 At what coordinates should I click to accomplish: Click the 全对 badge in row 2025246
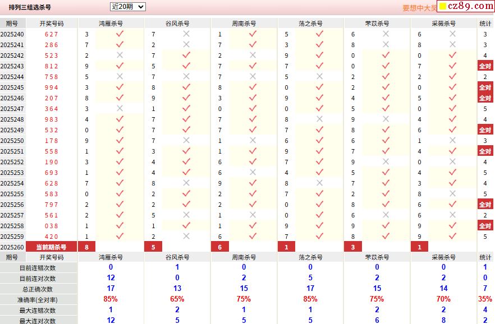(485, 98)
